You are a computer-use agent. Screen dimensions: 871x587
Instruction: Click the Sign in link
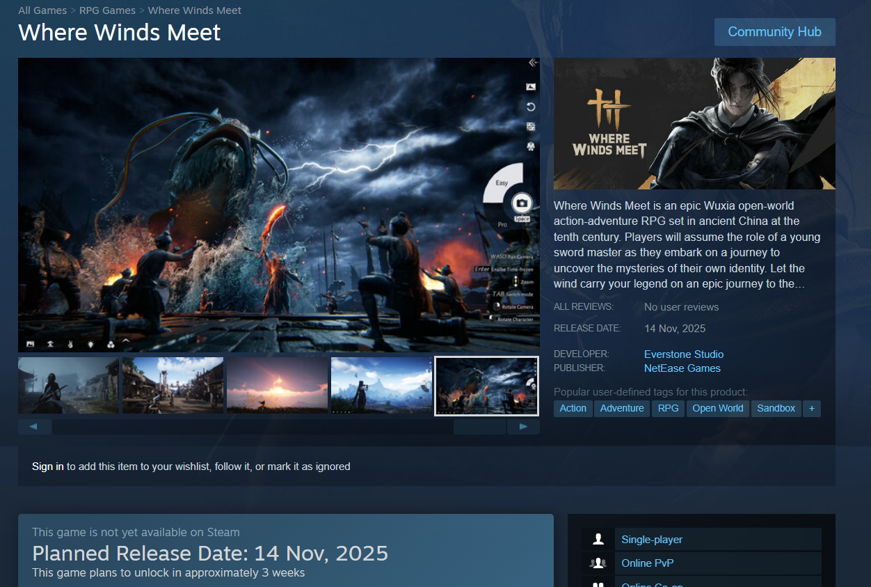(48, 467)
